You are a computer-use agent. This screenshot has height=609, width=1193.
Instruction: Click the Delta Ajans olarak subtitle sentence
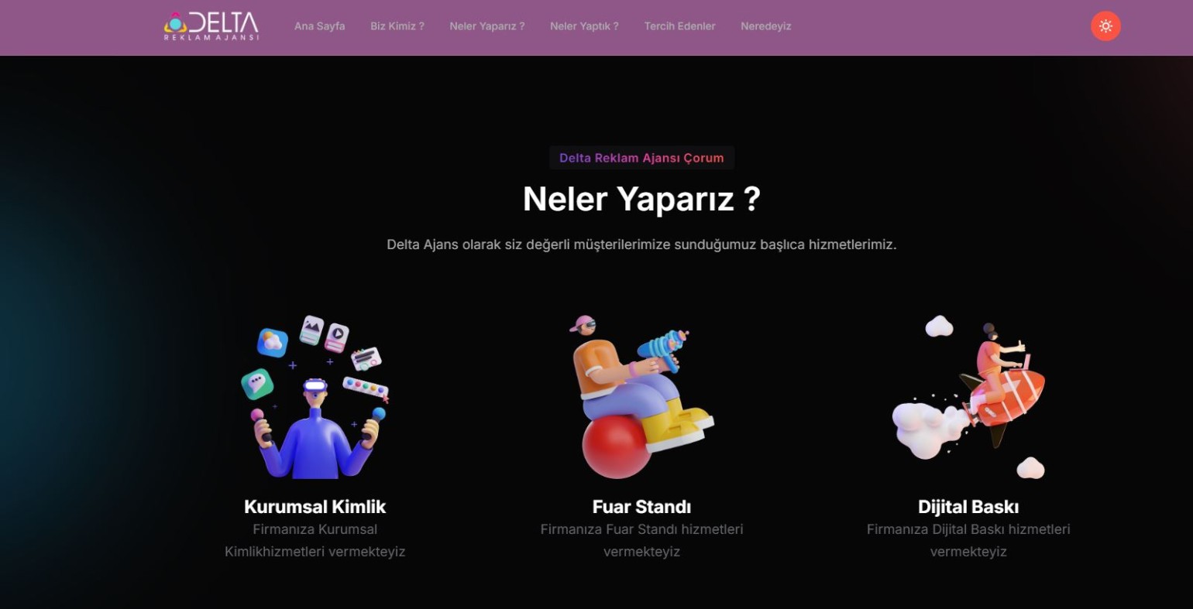pyautogui.click(x=641, y=245)
